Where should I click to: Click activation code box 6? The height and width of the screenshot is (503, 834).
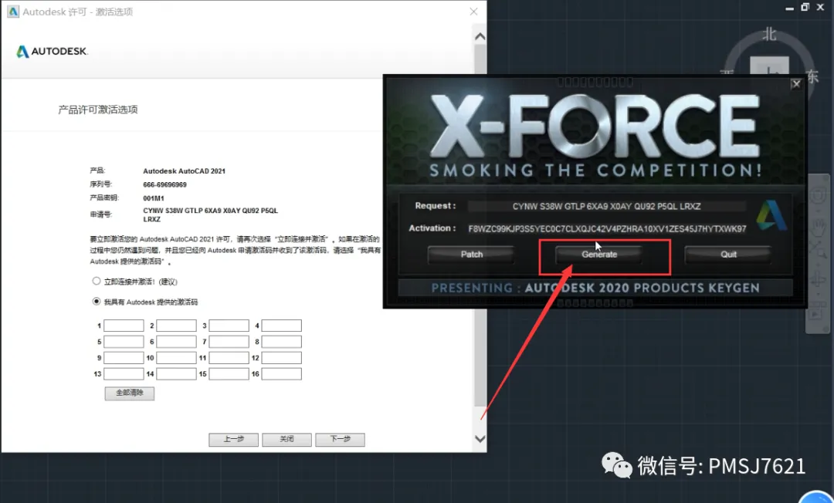[176, 342]
